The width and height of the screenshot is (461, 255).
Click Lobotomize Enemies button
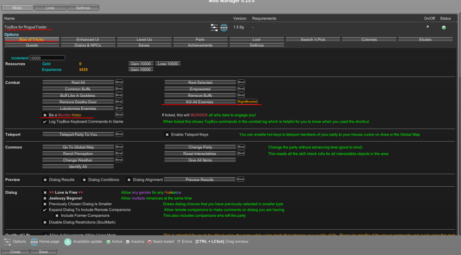click(x=78, y=108)
